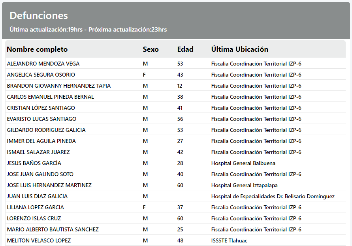Select the ALEJANDRO MENDOZA VEGA row name
This screenshot has height=246, width=352.
43,64
